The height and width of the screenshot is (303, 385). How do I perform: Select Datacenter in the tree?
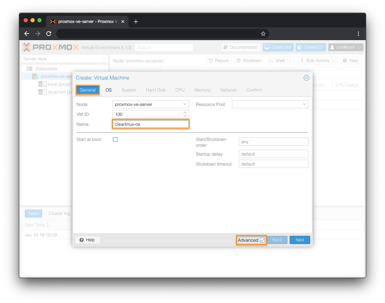46,69
